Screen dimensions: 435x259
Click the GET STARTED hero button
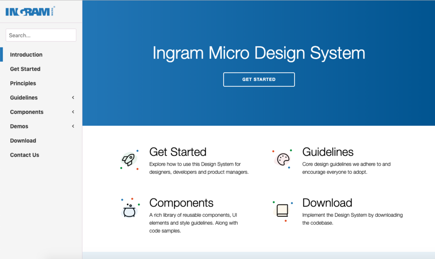pos(259,80)
